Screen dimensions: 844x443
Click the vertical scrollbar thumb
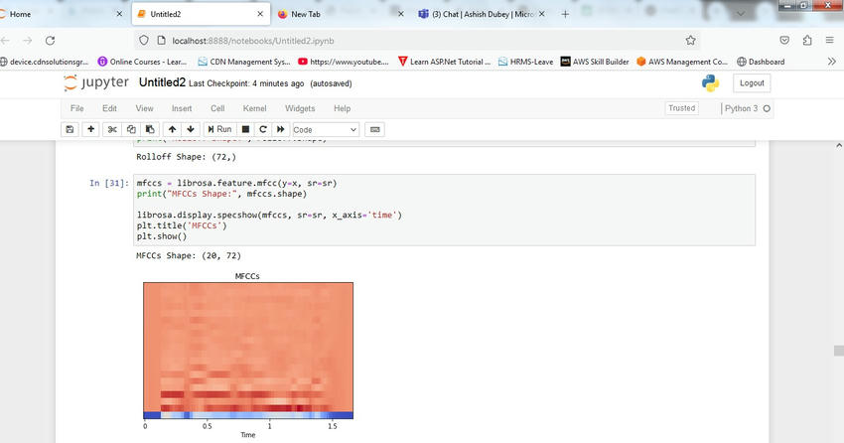[839, 351]
